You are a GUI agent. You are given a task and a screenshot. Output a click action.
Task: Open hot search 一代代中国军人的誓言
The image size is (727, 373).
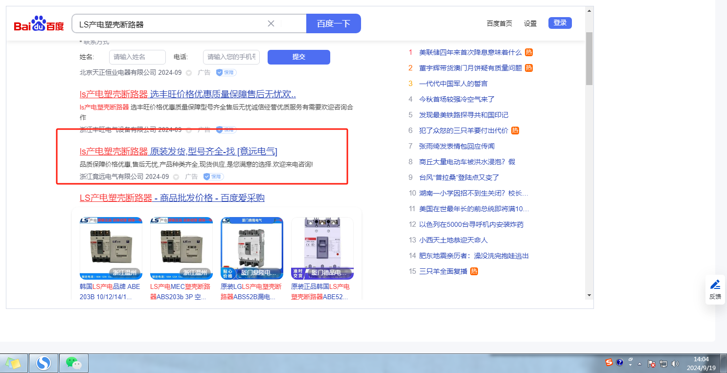pos(454,84)
